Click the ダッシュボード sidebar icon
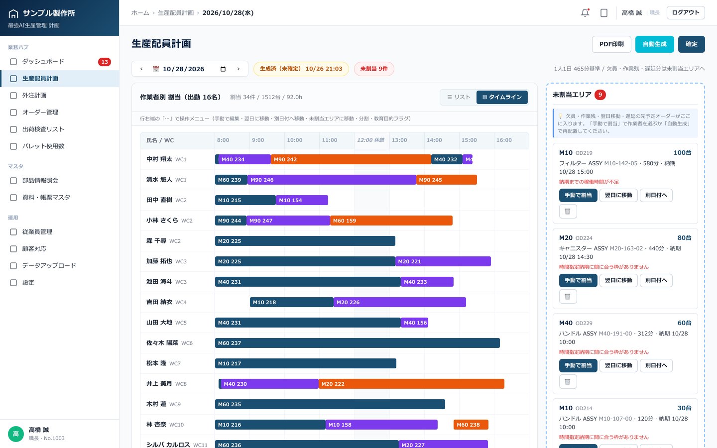 [x=13, y=62]
